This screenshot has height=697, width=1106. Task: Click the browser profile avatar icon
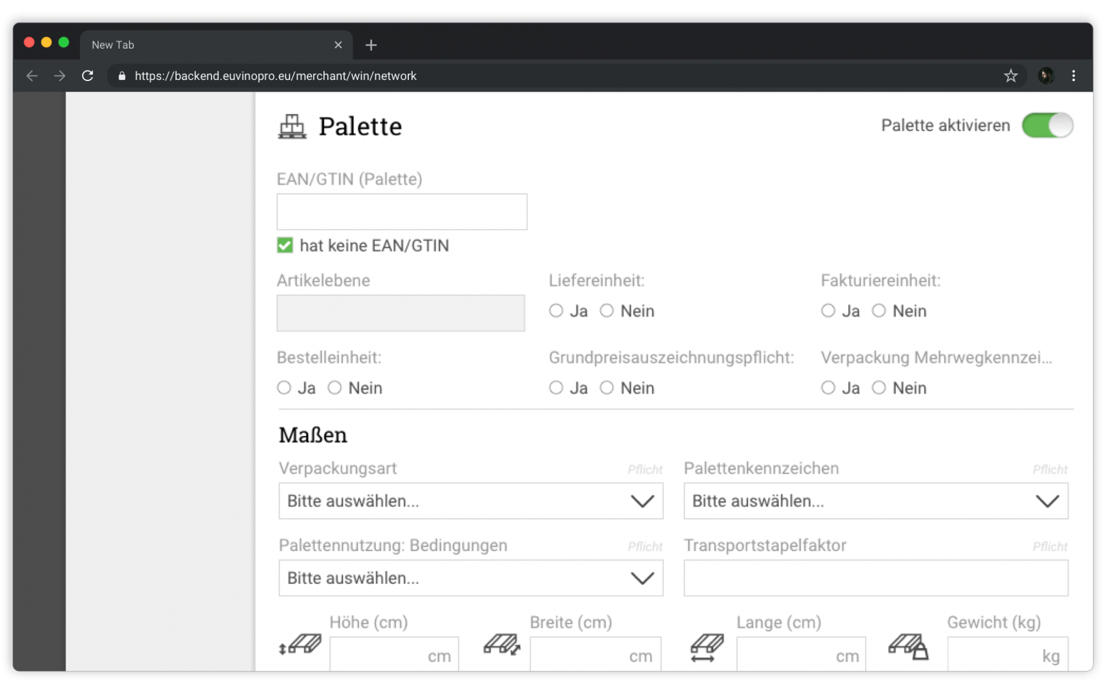tap(1046, 75)
